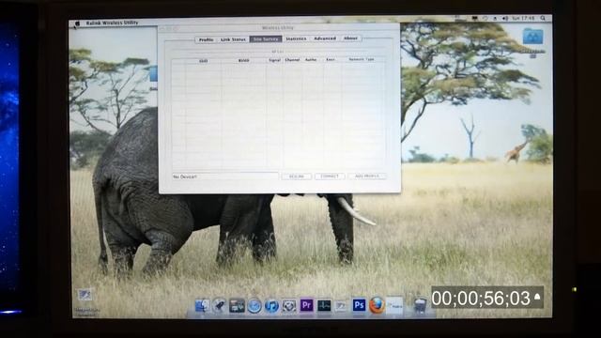Screen dimensions: 601x338
Task: Open the document stack in dock
Action: click(x=394, y=305)
